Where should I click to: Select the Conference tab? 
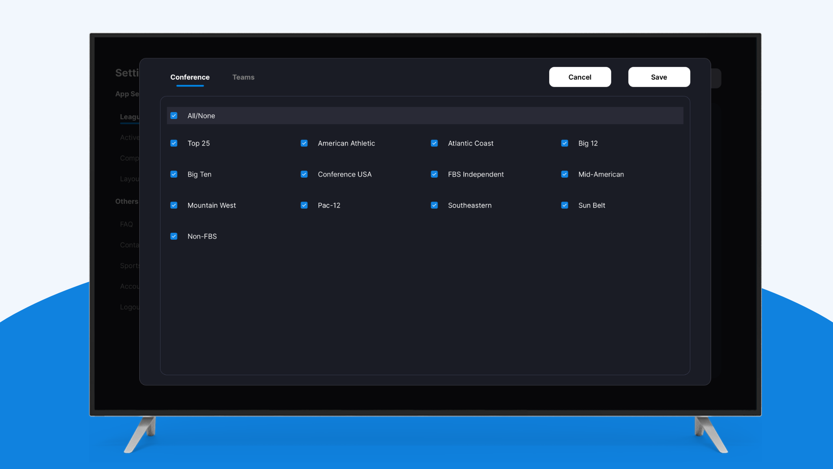pos(190,77)
